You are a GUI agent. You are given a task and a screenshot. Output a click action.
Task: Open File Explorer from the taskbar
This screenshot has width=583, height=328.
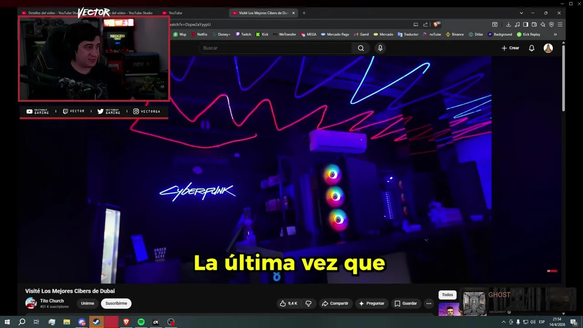coord(66,322)
